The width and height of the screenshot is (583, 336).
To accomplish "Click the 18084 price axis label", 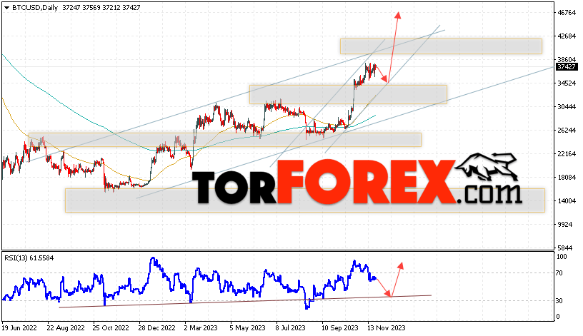I will tap(567, 178).
